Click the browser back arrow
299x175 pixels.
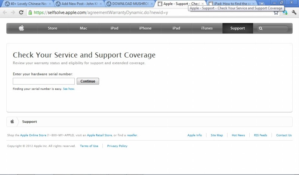[5, 13]
